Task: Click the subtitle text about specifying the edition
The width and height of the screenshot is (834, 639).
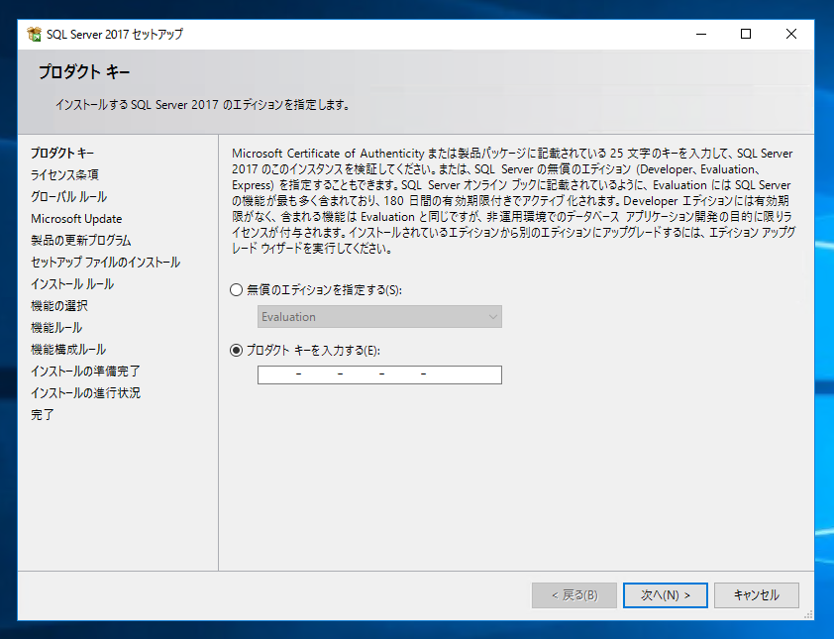Action: [203, 105]
